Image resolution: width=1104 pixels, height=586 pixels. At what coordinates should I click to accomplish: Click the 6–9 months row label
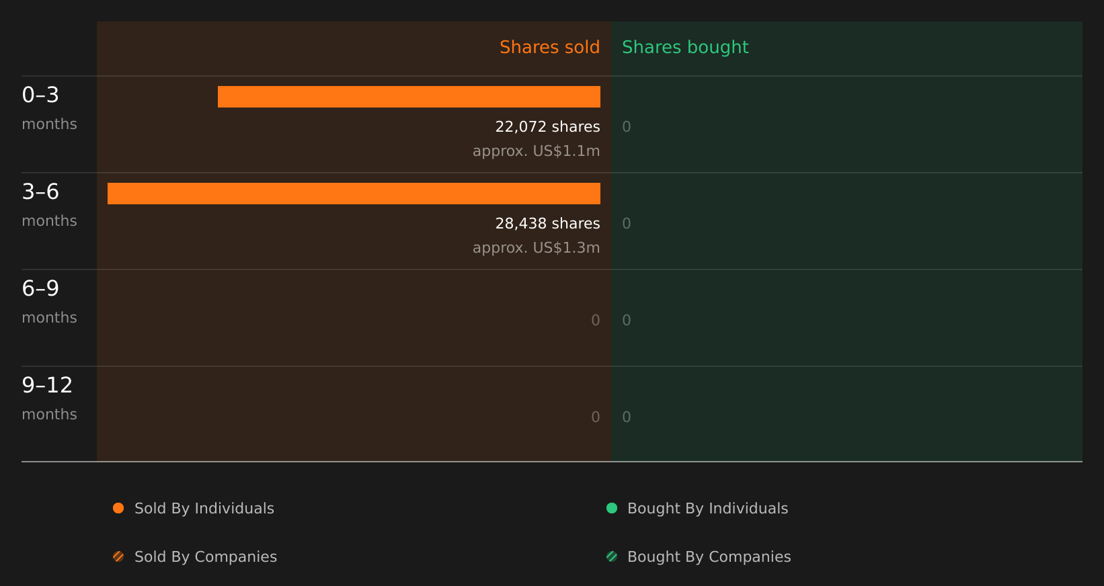tap(49, 302)
